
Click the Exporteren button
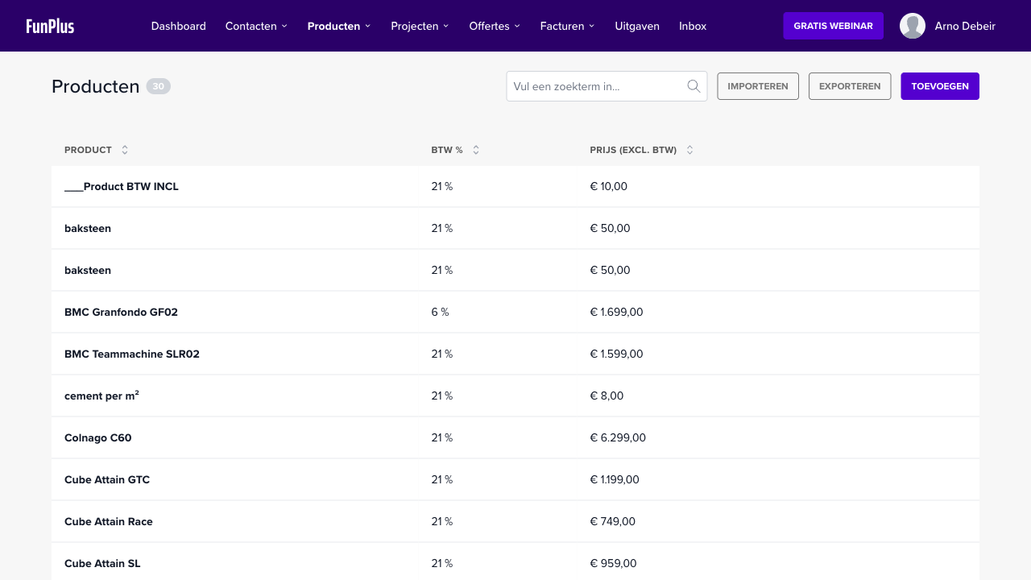(850, 86)
